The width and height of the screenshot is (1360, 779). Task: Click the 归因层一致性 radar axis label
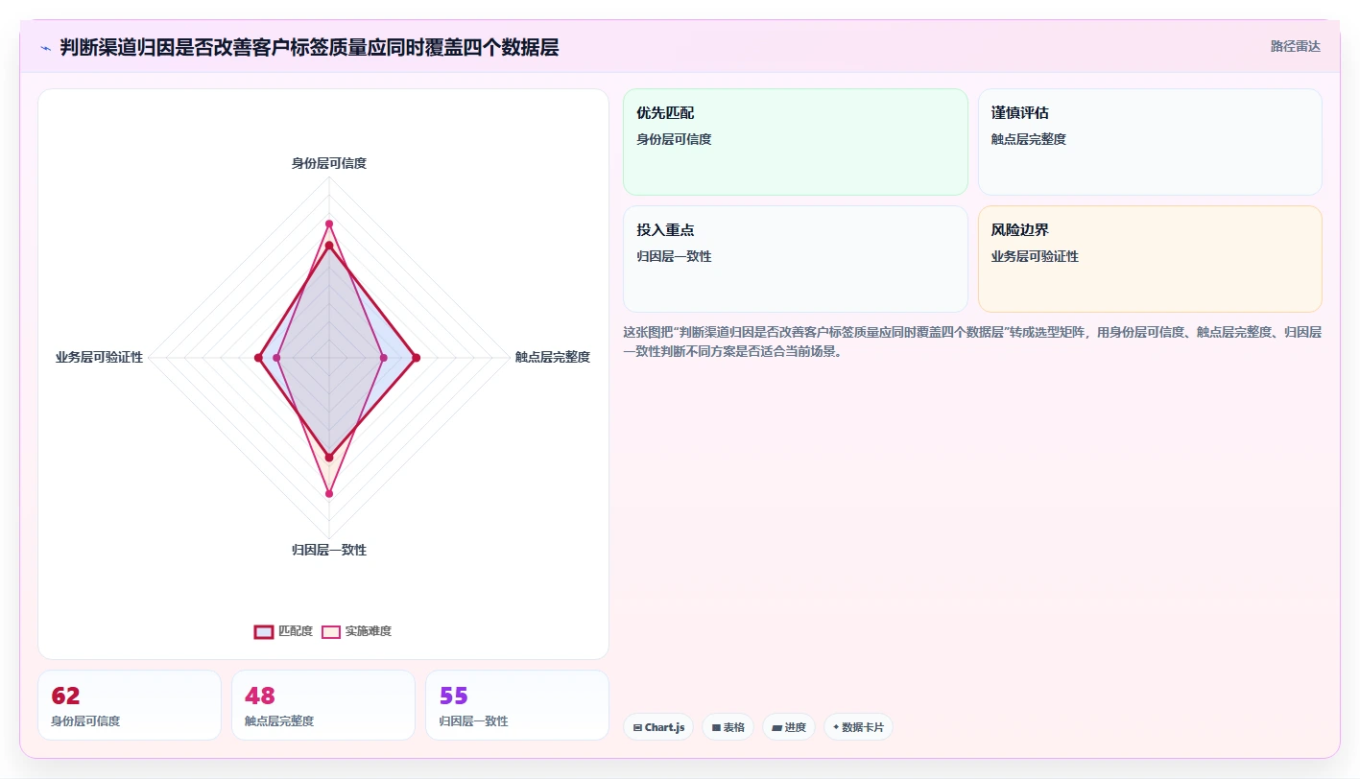[x=329, y=550]
